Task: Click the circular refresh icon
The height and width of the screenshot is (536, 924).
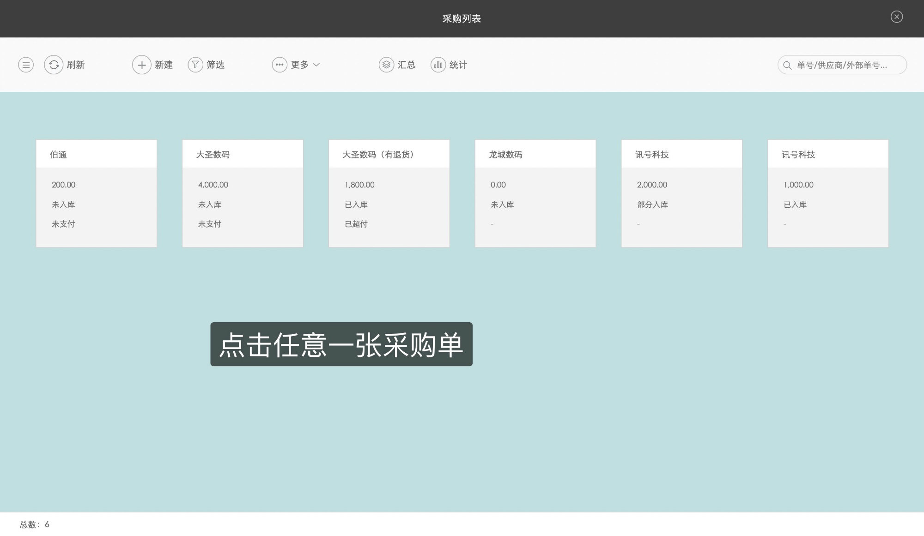Action: [54, 65]
